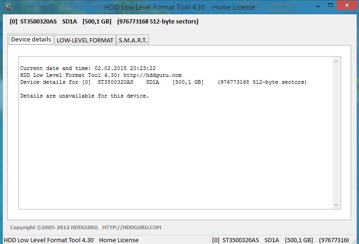Click the http://hddguru.com text line

click(x=101, y=75)
